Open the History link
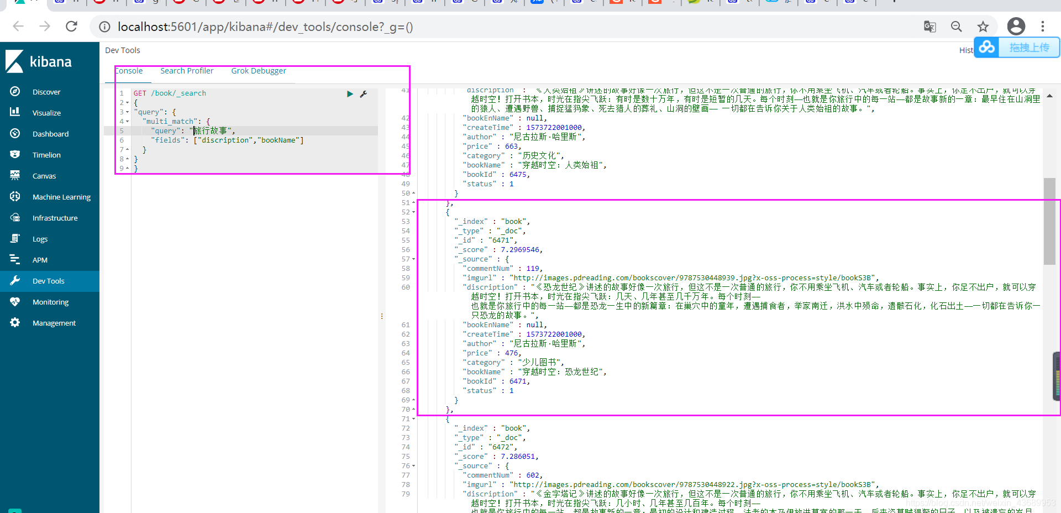The height and width of the screenshot is (513, 1061). coord(966,50)
